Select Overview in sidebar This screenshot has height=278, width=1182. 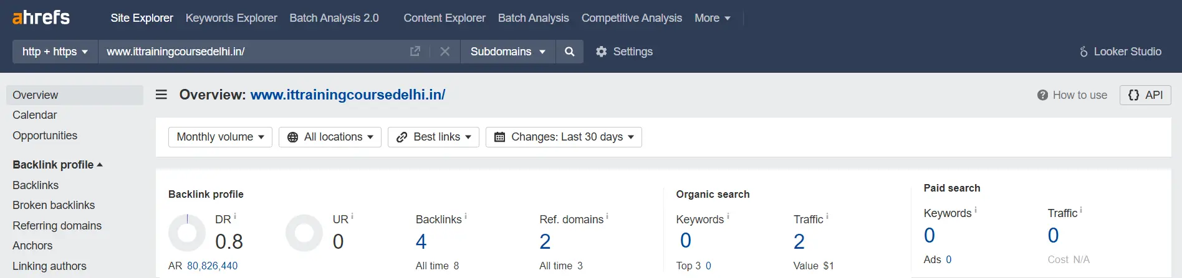[x=75, y=95]
